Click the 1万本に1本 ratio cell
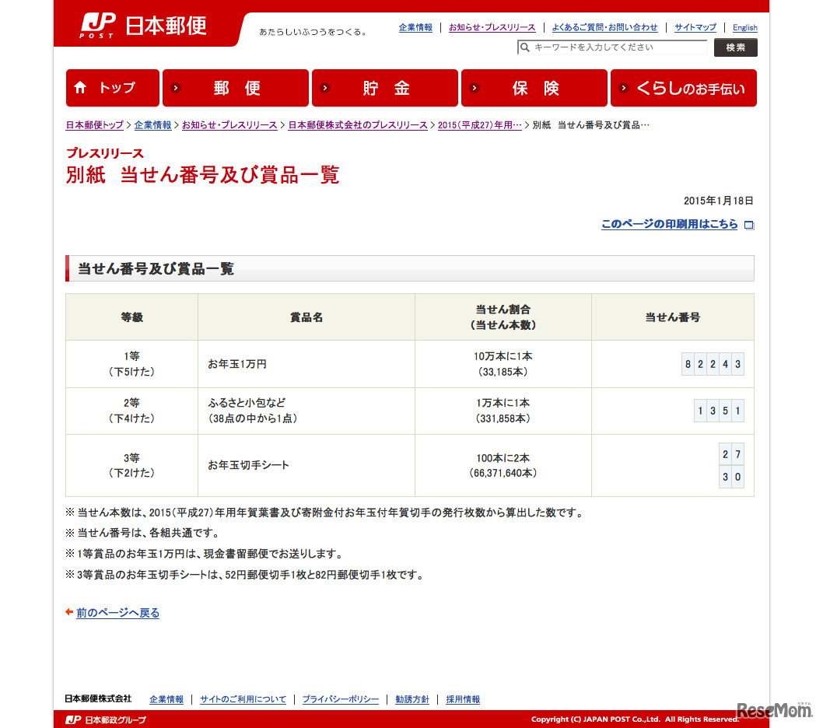 coord(503,411)
